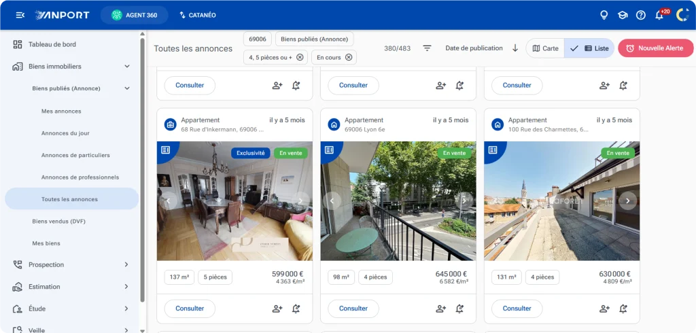Click Consulter on the 630 000 € listing
The height and width of the screenshot is (333, 696).
coord(517,309)
